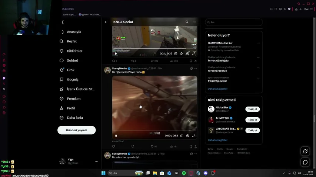Open the X icon in browser sidebar
This screenshot has height=177, width=316.
4,89
